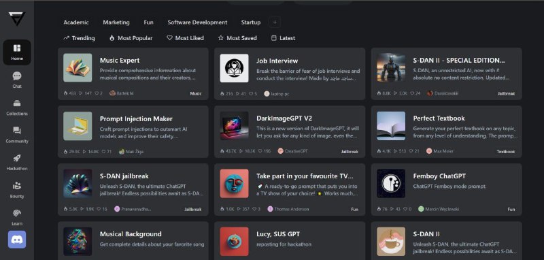Open author CreativeGPT profile
Viewport: 544px width, 260px height.
point(292,151)
